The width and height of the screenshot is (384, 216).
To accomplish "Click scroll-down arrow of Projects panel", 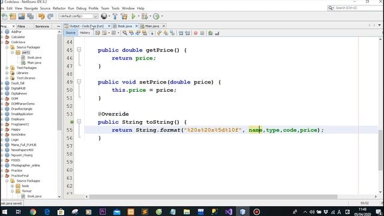I will (59, 197).
